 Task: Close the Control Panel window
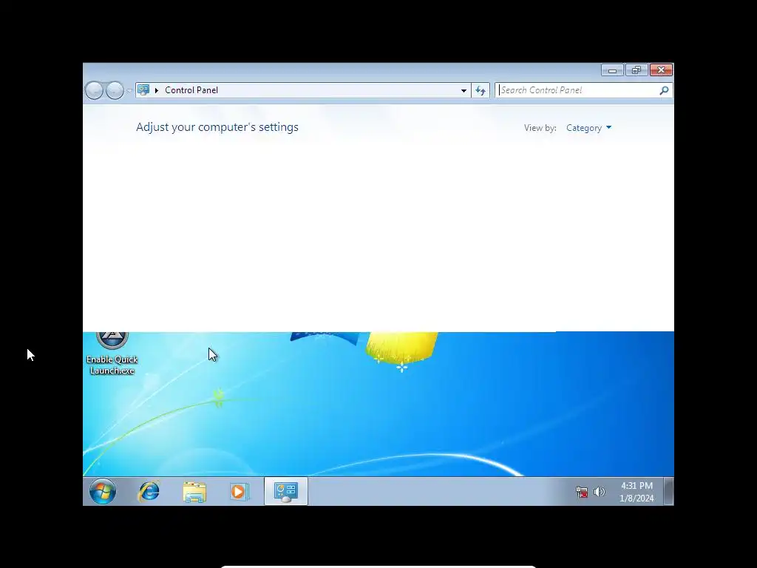coord(661,70)
